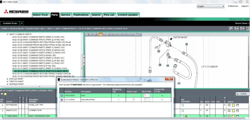Open the Available Books dropdown arrow
The height and width of the screenshot is (120, 250).
pyautogui.click(x=22, y=23)
